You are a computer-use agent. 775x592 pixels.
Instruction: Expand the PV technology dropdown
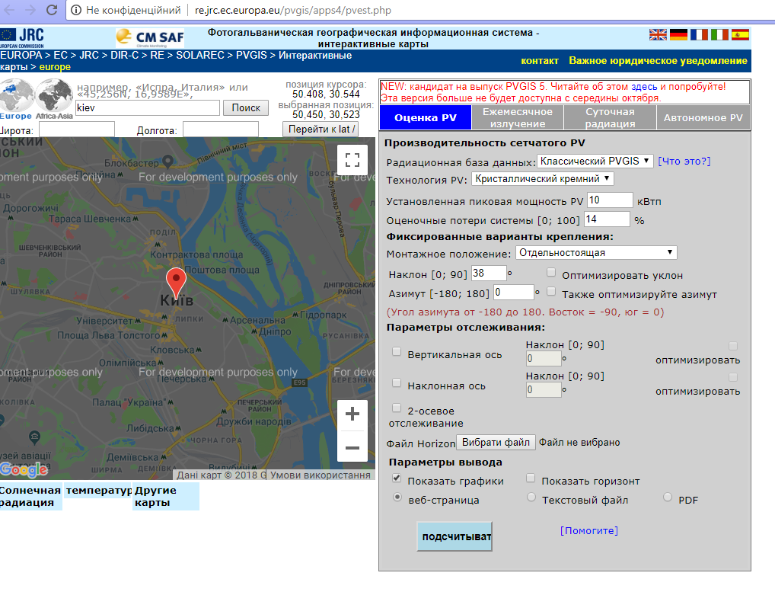(x=542, y=179)
